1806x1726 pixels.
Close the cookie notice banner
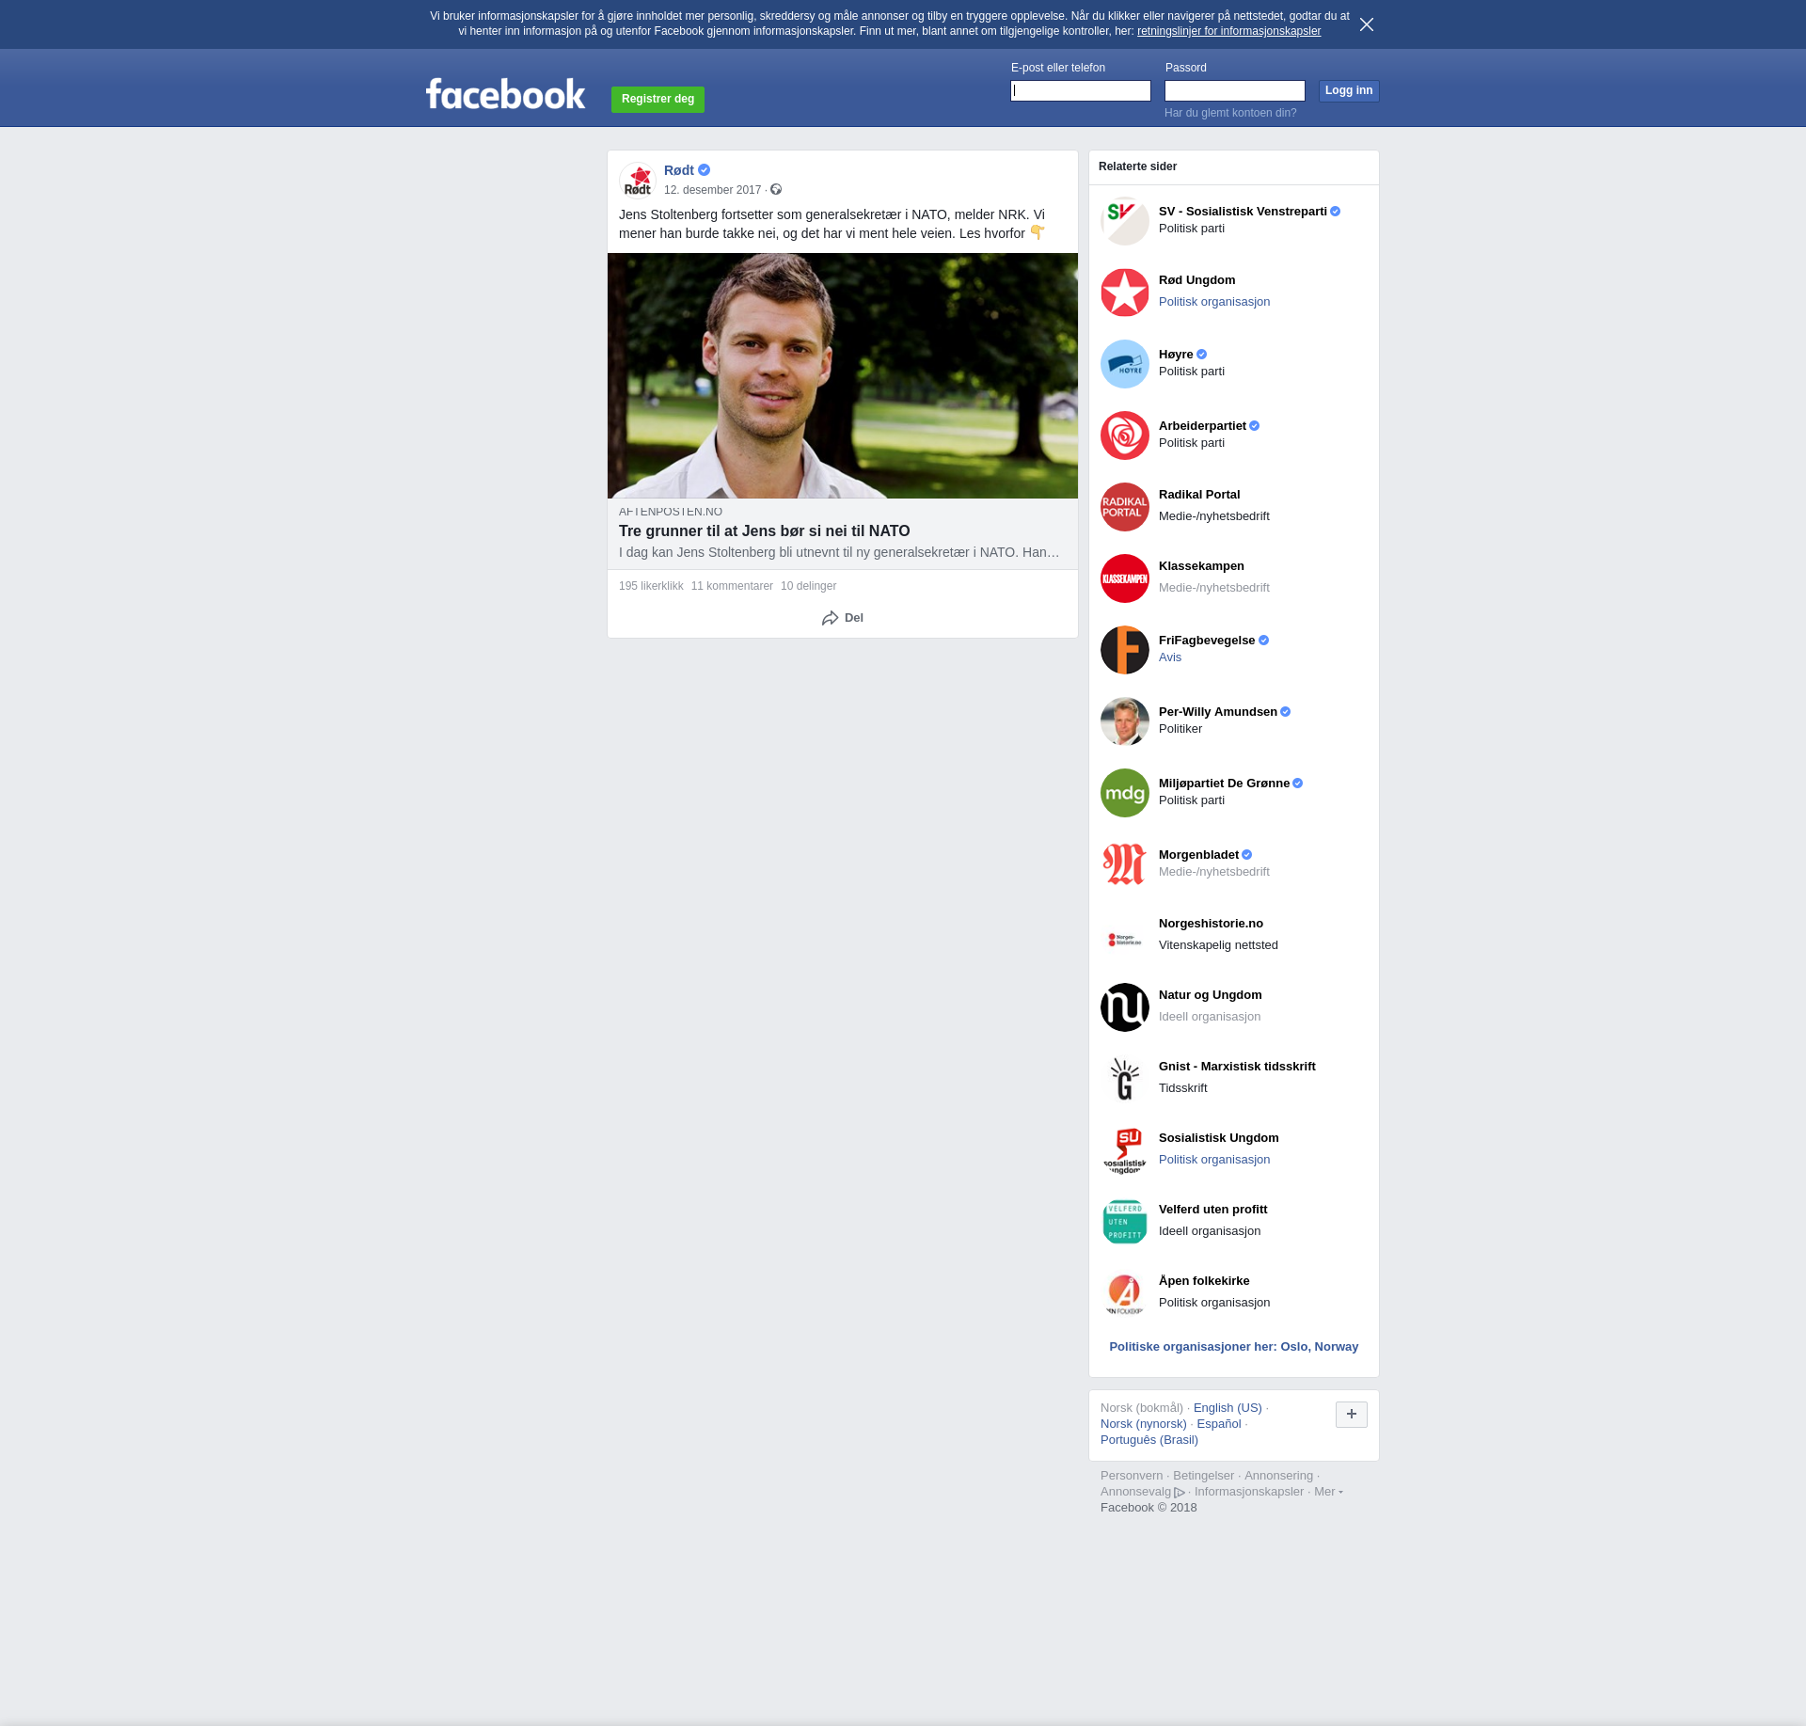(x=1367, y=24)
